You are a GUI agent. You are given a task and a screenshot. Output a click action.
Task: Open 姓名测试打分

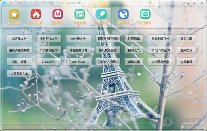tap(160, 39)
